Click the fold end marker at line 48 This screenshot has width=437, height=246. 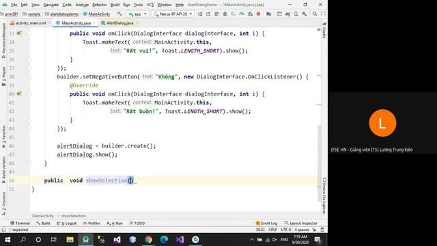click(x=29, y=163)
